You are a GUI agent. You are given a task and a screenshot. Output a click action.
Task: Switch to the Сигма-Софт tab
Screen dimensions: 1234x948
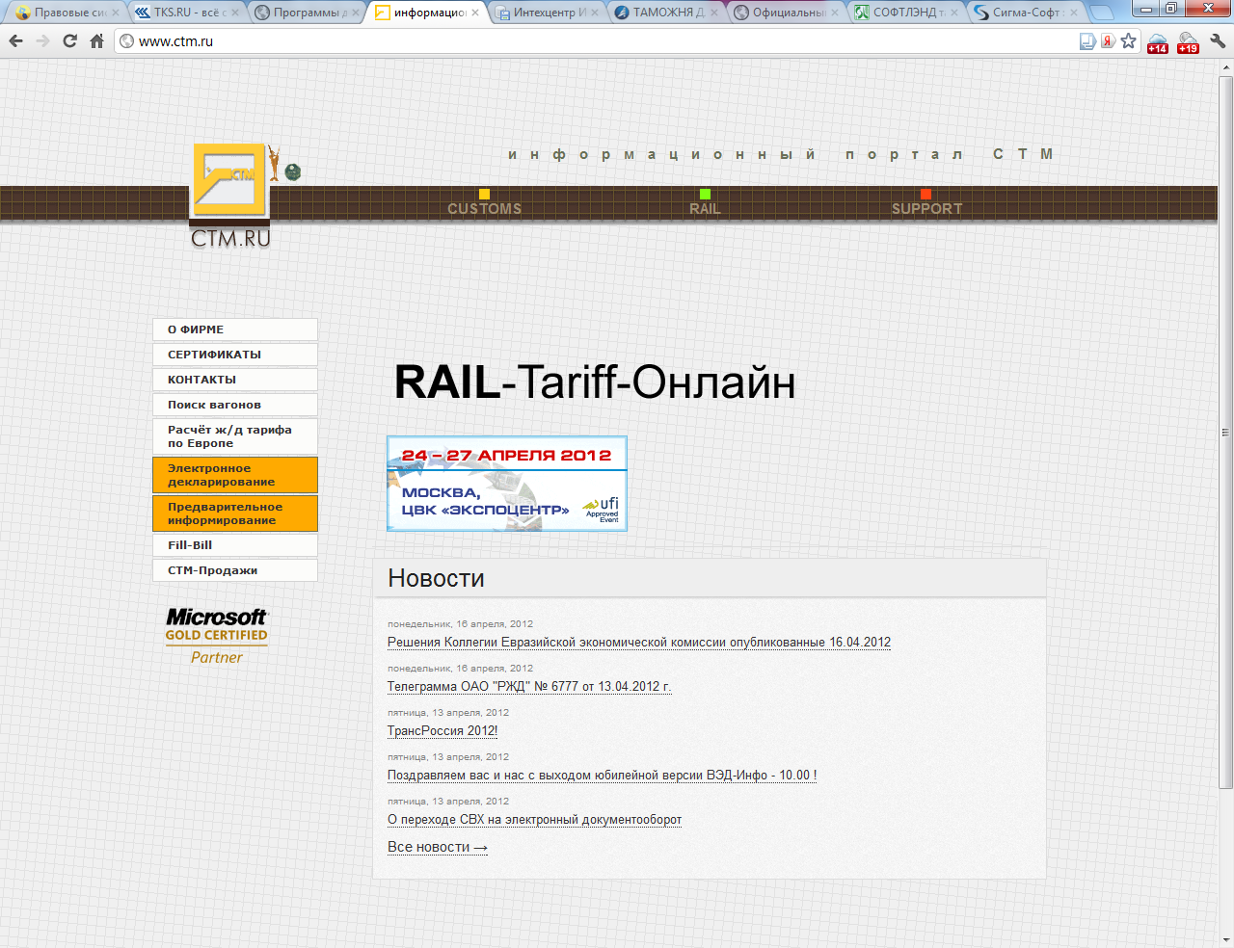point(1024,13)
